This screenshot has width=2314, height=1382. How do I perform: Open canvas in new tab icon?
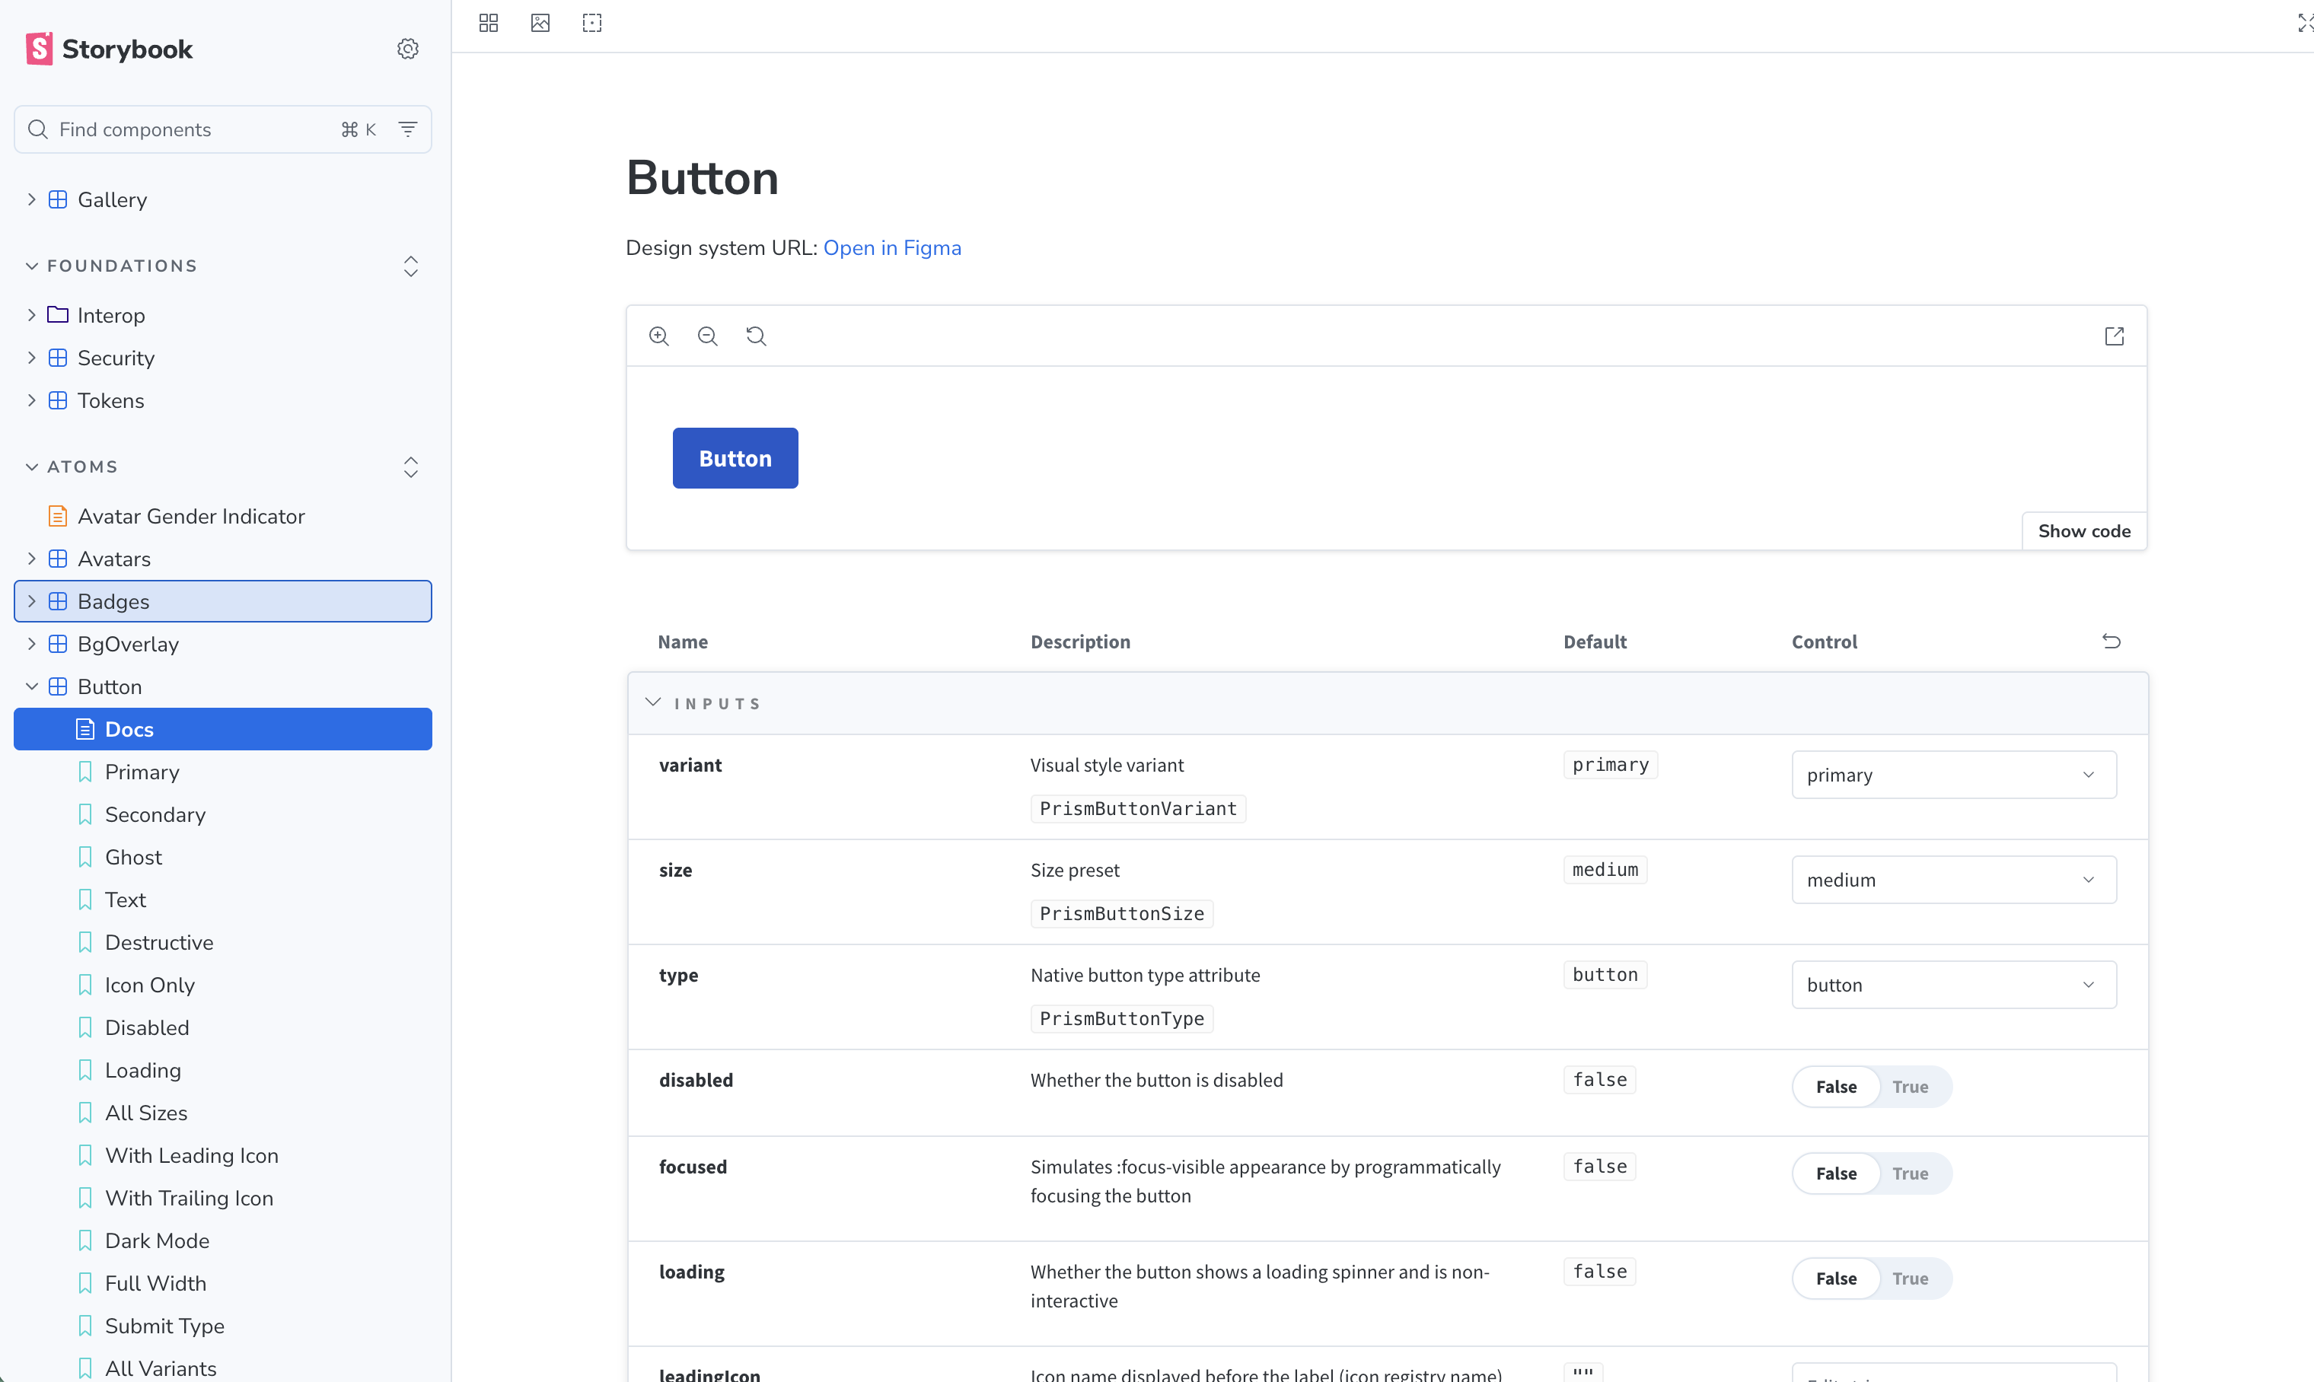click(2114, 336)
